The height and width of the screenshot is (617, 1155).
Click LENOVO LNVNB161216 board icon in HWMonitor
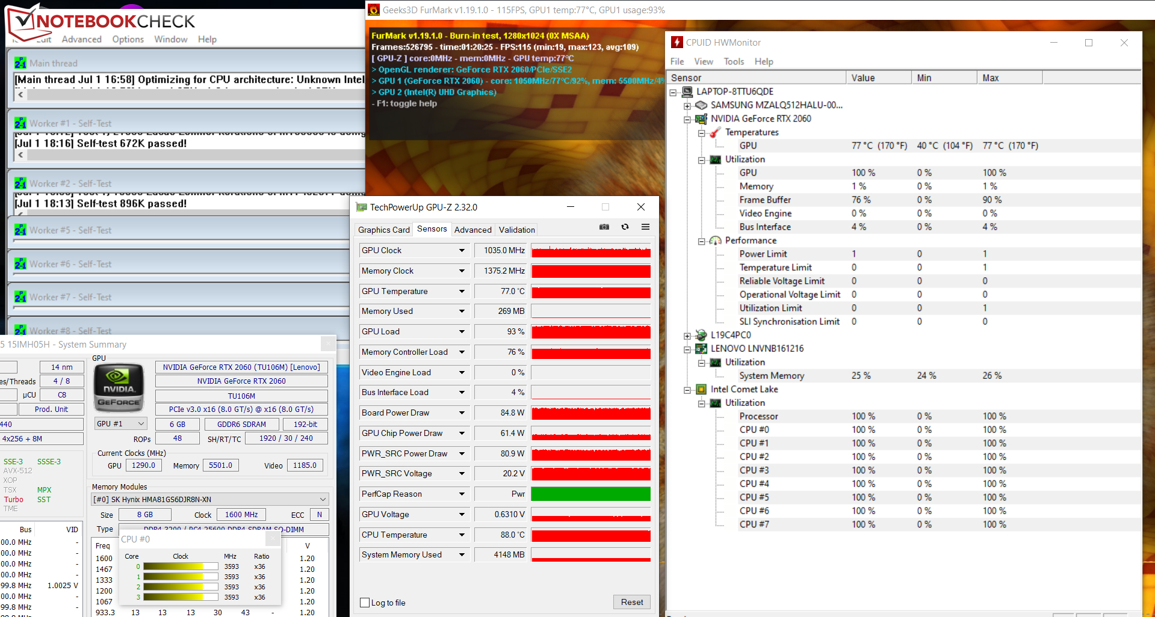click(701, 349)
